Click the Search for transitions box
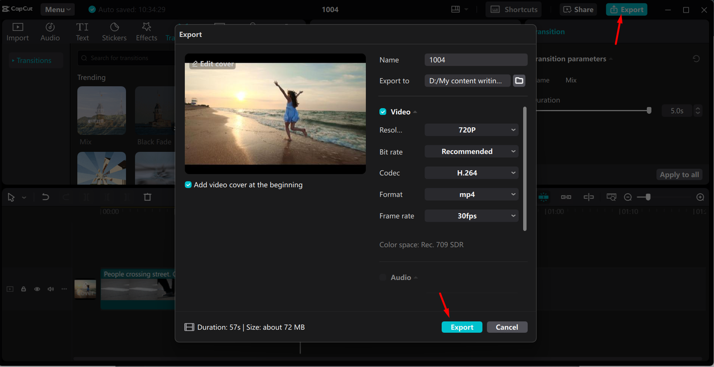 tap(127, 58)
